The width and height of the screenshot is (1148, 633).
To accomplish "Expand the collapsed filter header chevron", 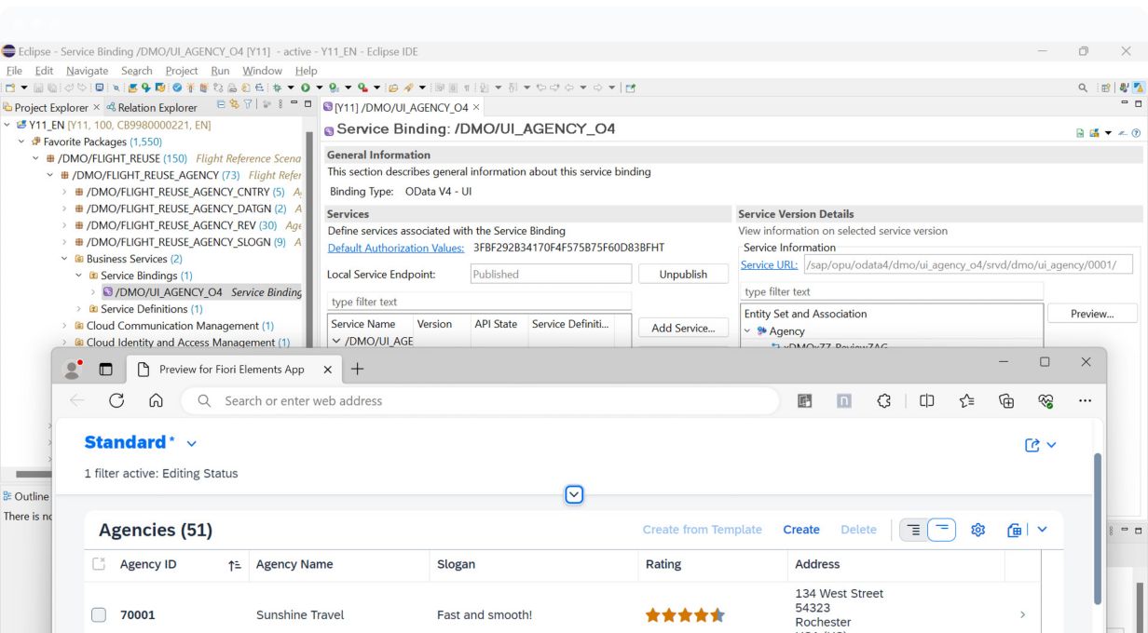I will (575, 495).
